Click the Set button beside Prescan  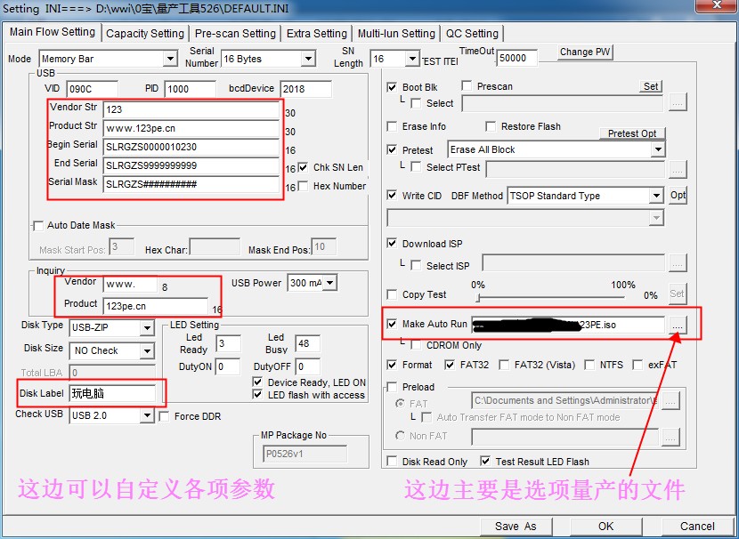coord(651,86)
